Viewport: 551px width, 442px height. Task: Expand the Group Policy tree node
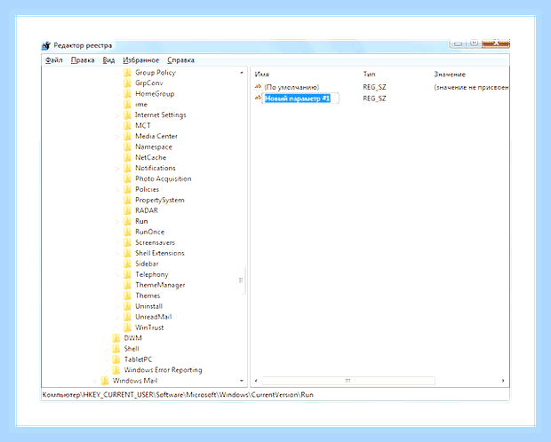coord(117,73)
